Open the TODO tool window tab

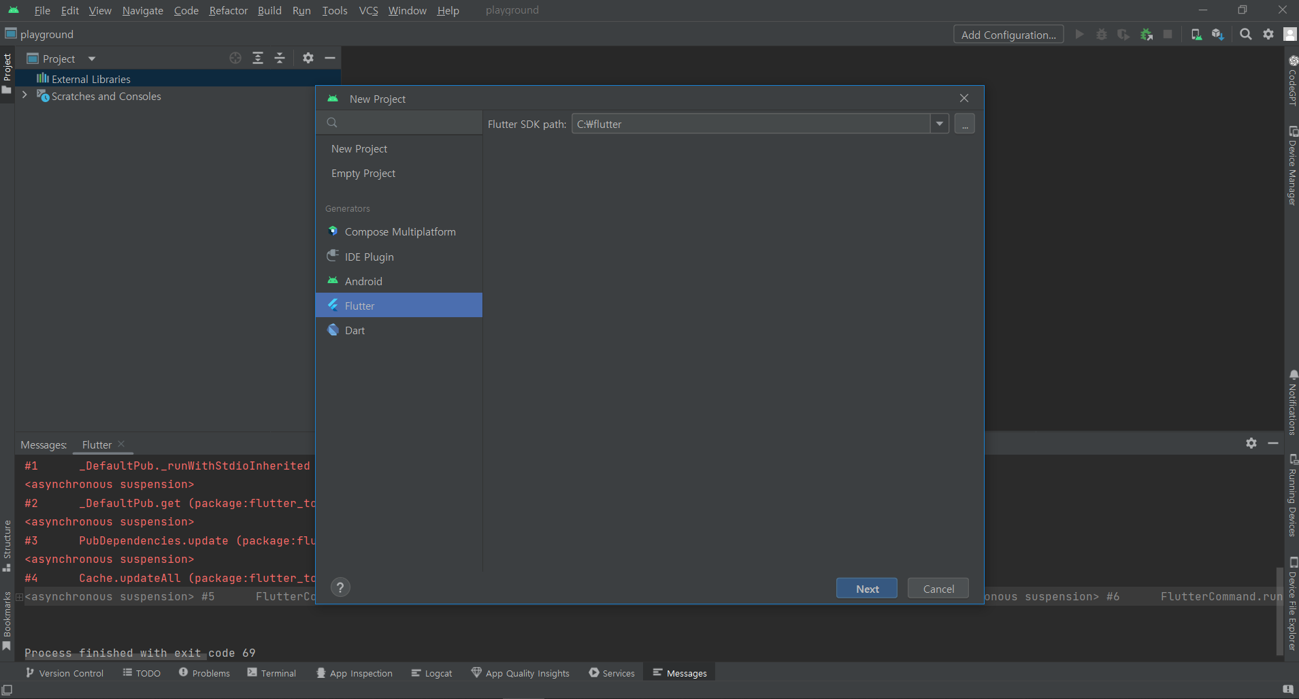142,673
